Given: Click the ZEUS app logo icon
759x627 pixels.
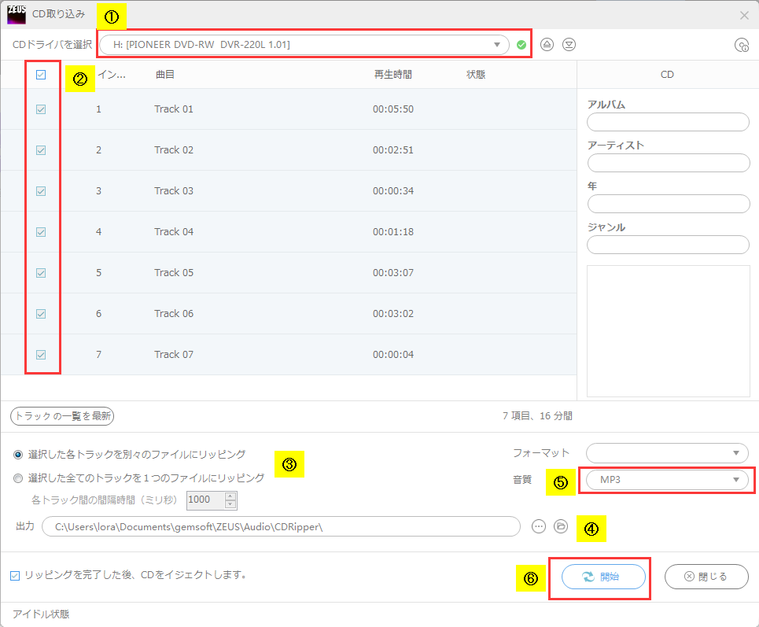Looking at the screenshot, I should pyautogui.click(x=17, y=14).
